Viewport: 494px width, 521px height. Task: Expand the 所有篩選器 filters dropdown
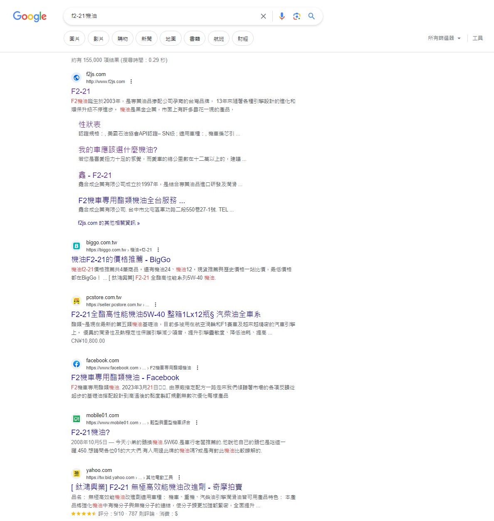coord(445,38)
